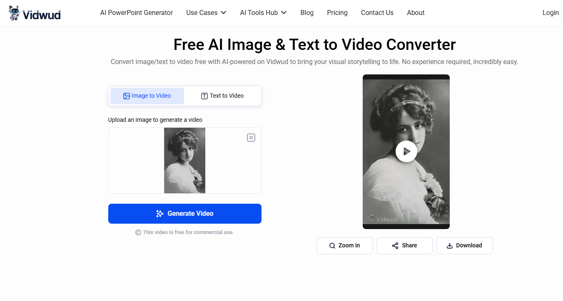Click the Vidwud robot logo

(x=15, y=13)
